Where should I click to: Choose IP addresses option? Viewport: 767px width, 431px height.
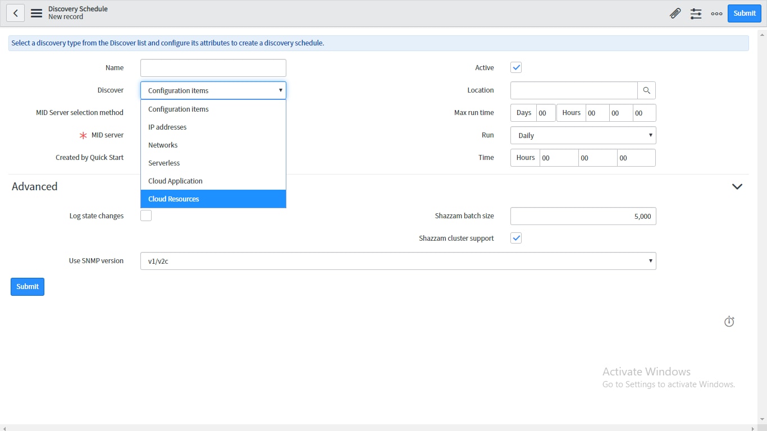click(x=213, y=127)
